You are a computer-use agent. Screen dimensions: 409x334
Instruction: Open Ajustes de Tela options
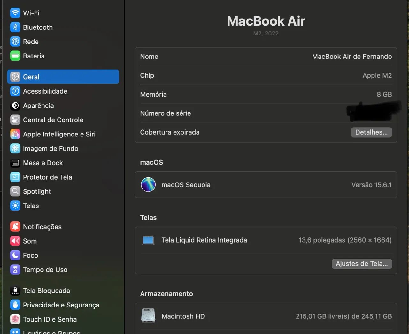361,264
